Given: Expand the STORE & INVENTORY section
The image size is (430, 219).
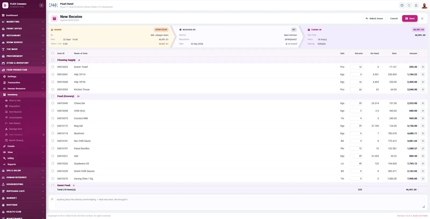Looking at the screenshot, I should point(23,63).
